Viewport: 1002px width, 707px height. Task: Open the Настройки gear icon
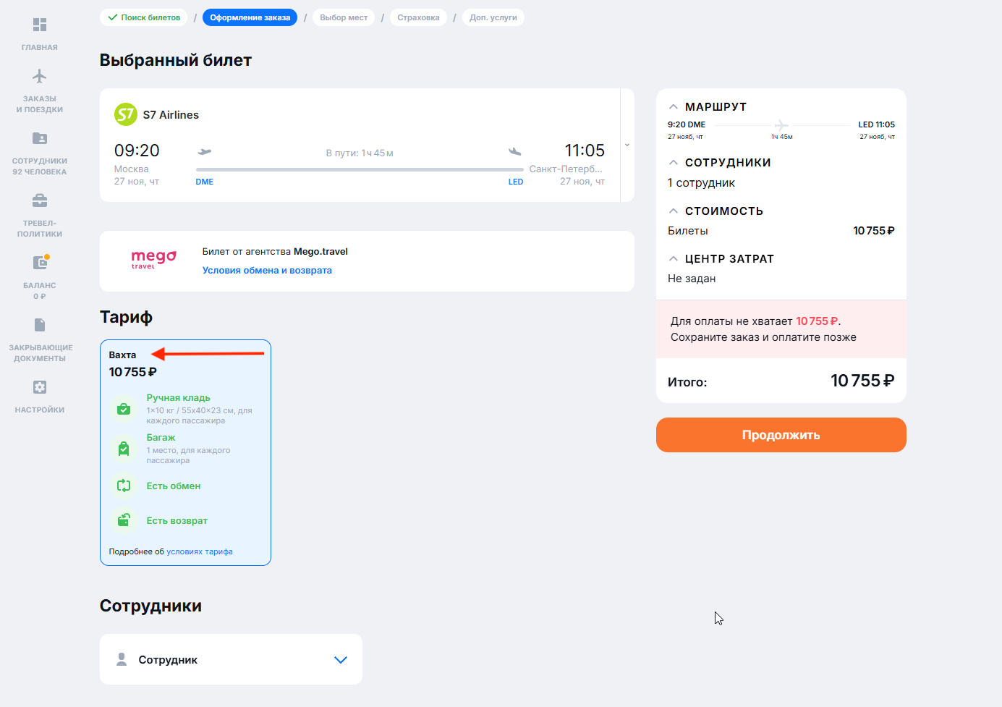pyautogui.click(x=40, y=387)
